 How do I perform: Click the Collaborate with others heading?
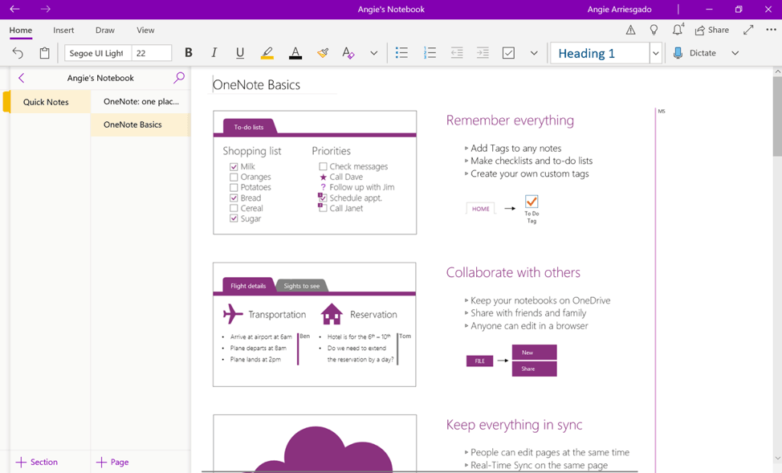click(513, 272)
